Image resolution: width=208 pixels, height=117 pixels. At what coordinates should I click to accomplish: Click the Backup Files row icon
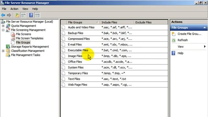click(64, 33)
